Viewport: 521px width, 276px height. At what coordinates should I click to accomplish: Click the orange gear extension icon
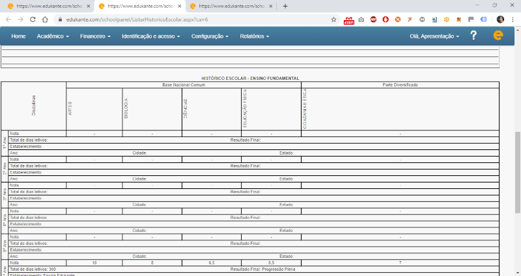(x=447, y=19)
